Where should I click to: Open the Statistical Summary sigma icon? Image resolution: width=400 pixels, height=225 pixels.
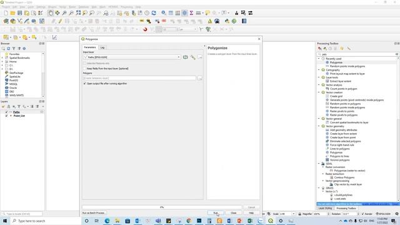point(191,13)
